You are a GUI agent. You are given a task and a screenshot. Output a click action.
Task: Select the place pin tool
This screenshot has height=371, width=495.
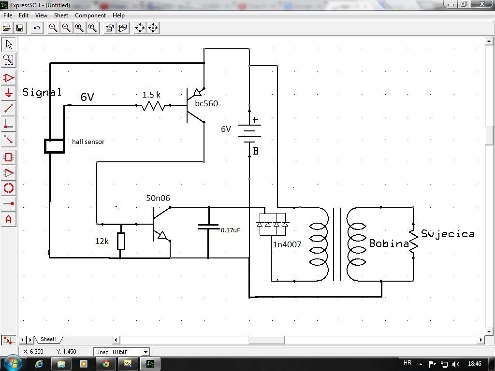[9, 203]
